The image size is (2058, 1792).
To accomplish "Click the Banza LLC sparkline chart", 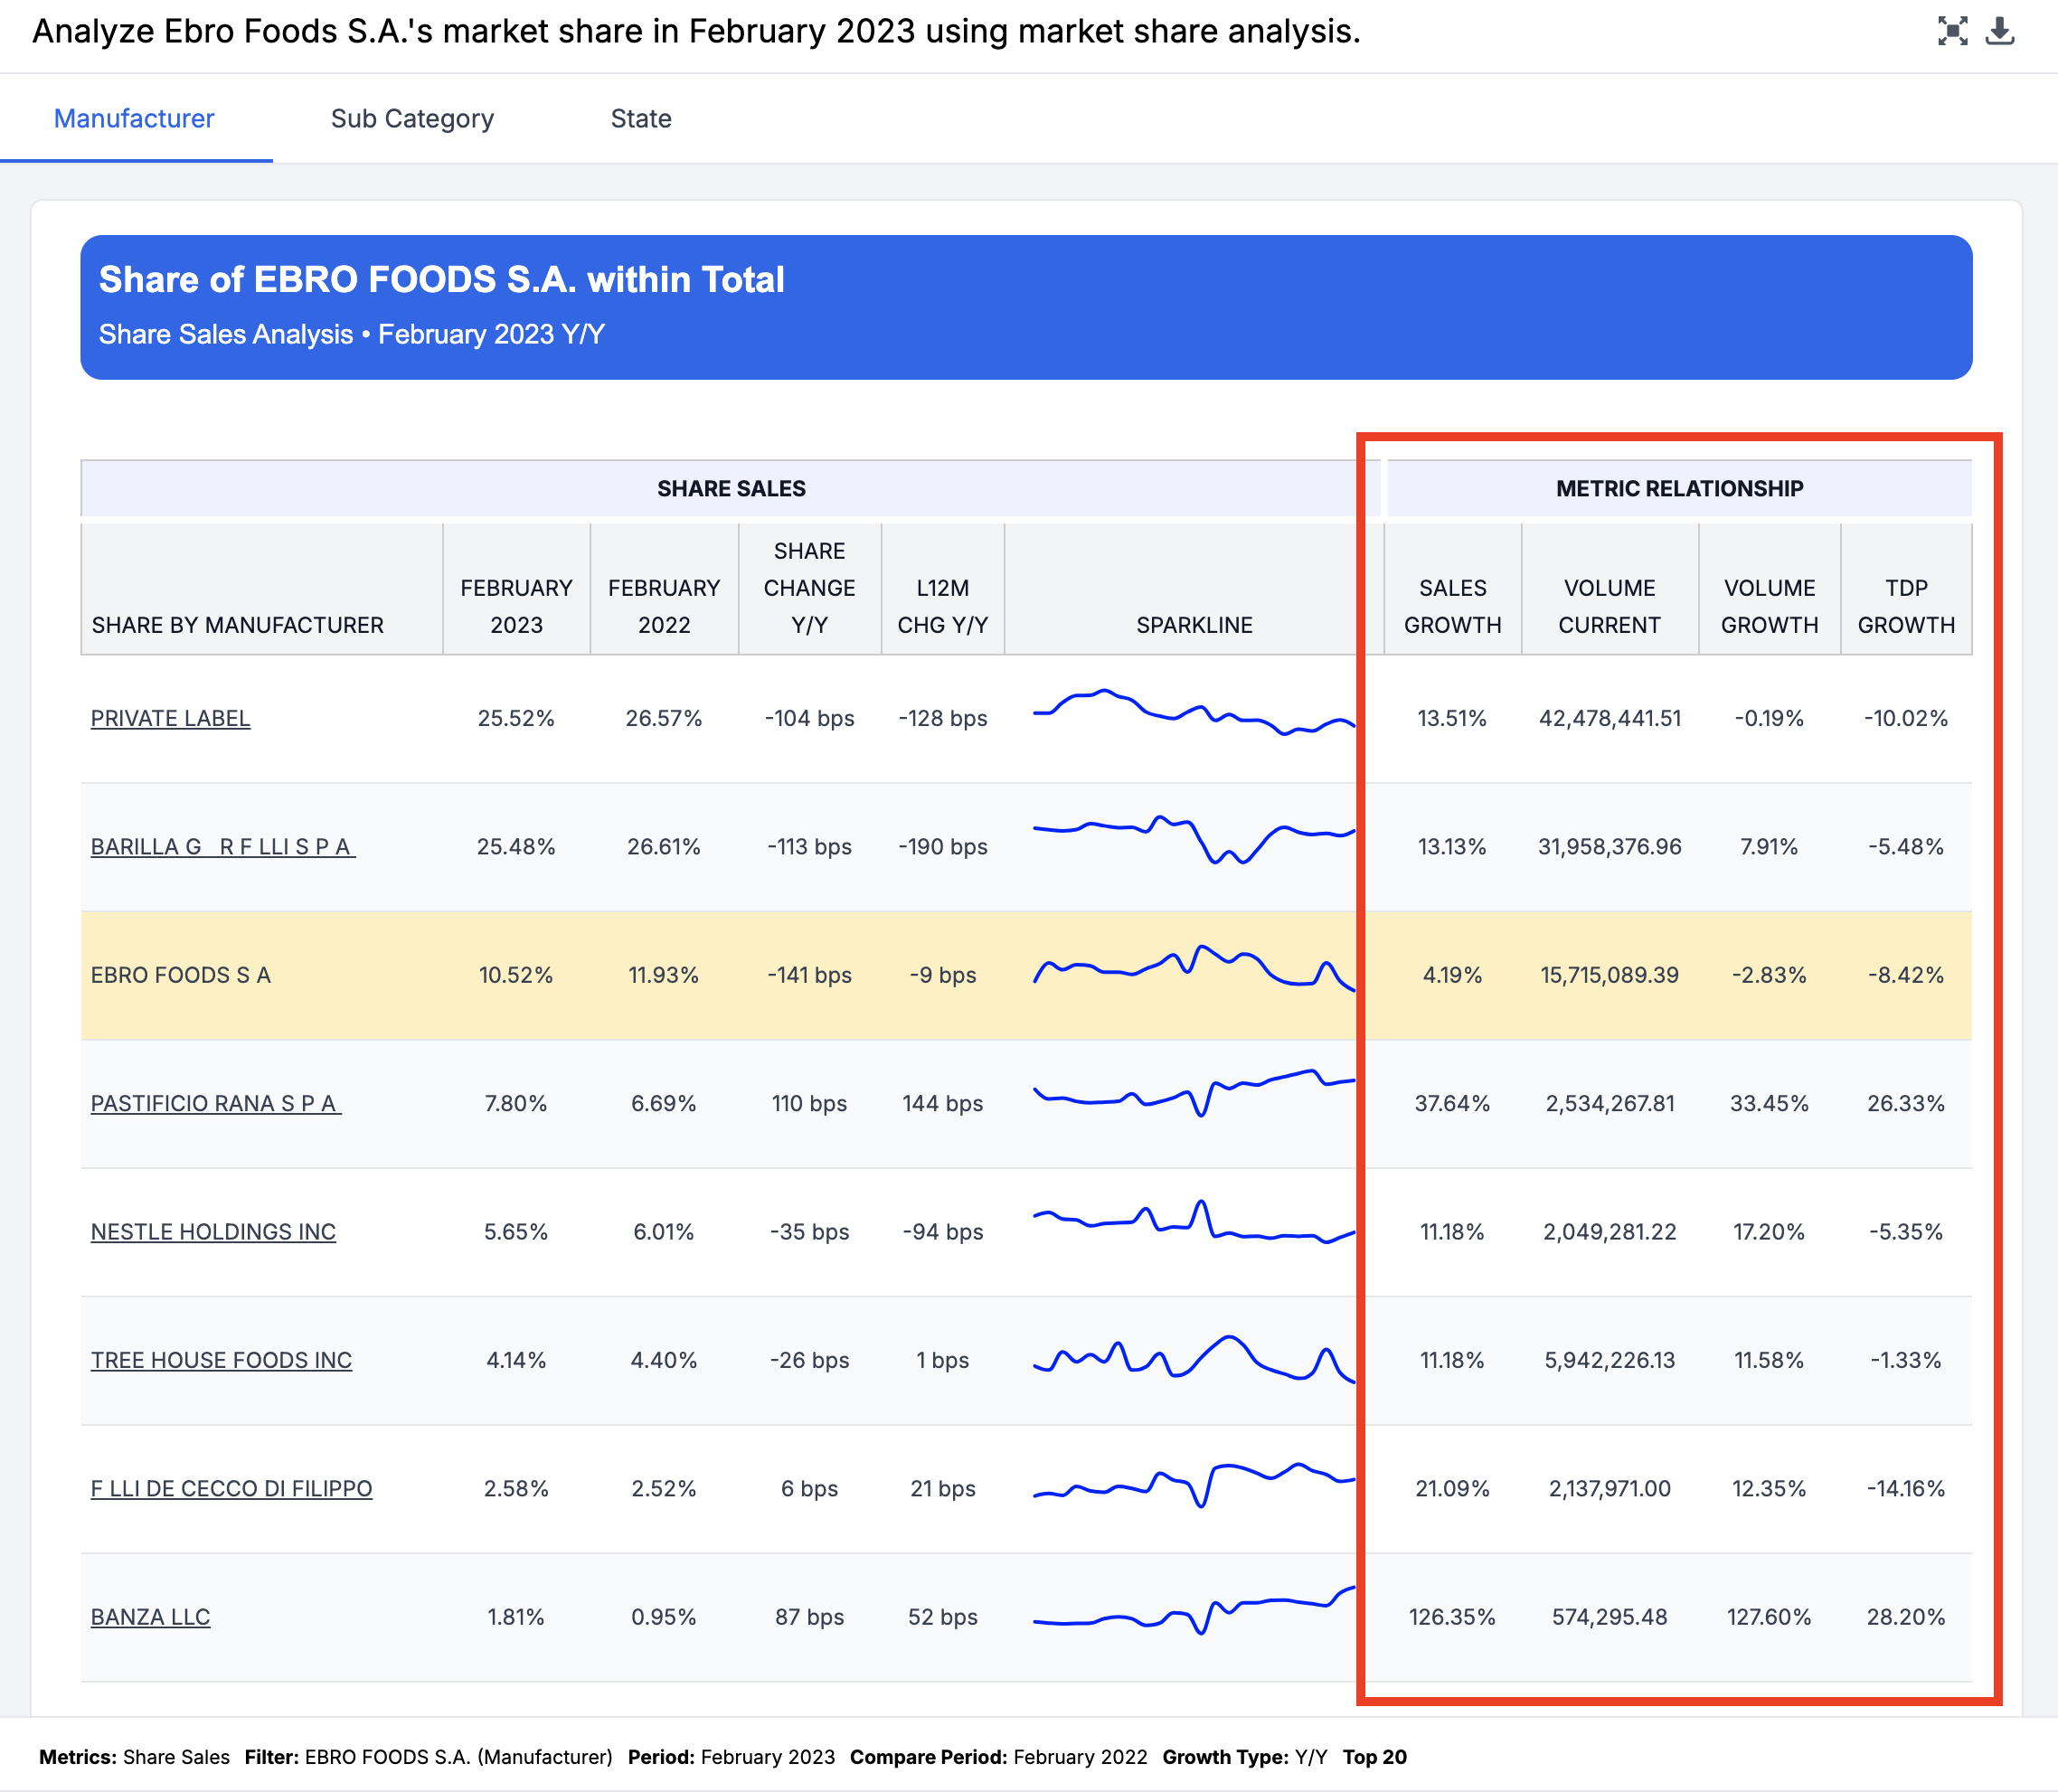I will click(1193, 1612).
